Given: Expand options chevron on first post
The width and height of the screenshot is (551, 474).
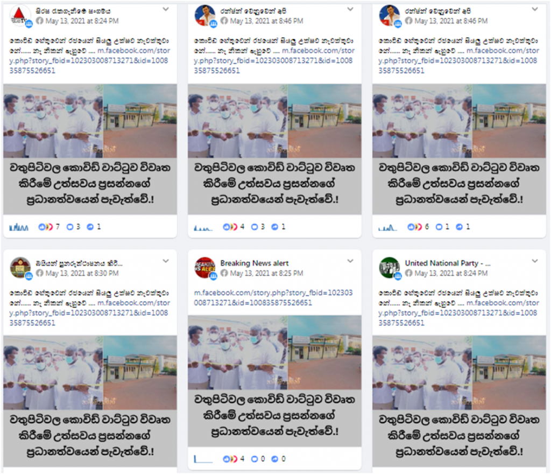Looking at the screenshot, I should tap(166, 10).
